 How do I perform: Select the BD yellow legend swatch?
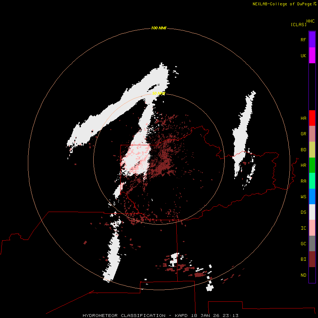(x=312, y=150)
